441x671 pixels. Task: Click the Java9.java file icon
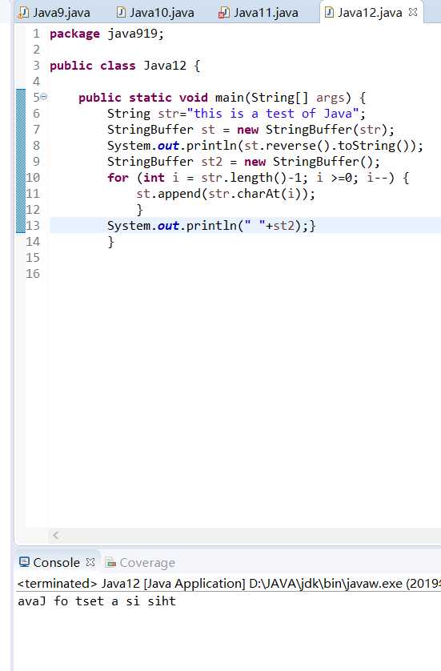coord(23,12)
